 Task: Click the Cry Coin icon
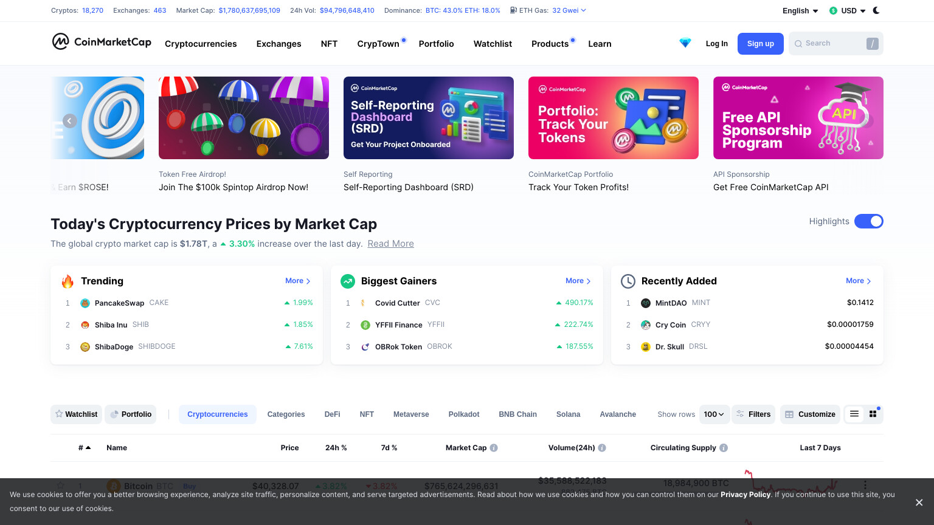coord(646,325)
